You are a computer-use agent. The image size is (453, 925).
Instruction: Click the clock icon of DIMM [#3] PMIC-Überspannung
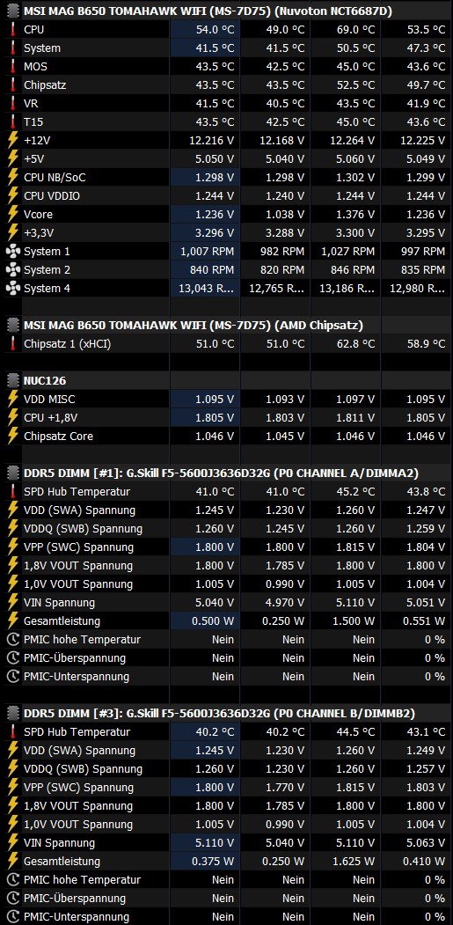pyautogui.click(x=12, y=898)
